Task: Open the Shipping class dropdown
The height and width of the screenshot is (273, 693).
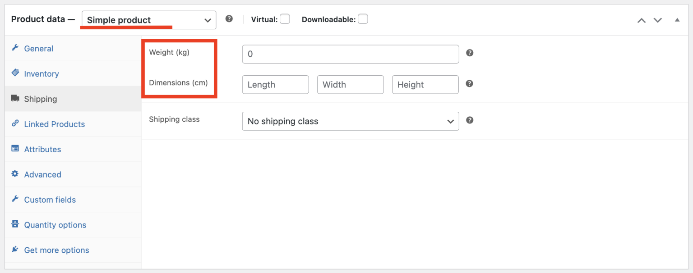Action: (351, 121)
